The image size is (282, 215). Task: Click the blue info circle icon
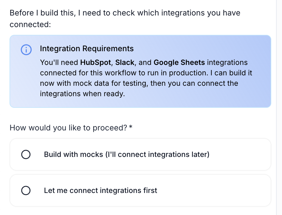click(26, 49)
